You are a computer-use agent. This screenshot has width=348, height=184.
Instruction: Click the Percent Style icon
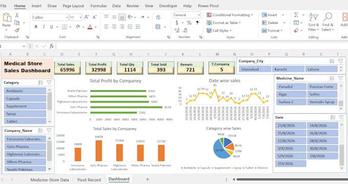(189, 22)
